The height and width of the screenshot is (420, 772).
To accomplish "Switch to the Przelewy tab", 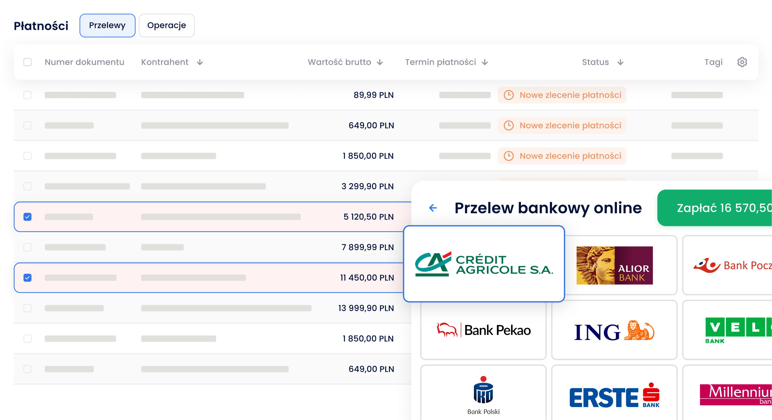I will pyautogui.click(x=107, y=25).
